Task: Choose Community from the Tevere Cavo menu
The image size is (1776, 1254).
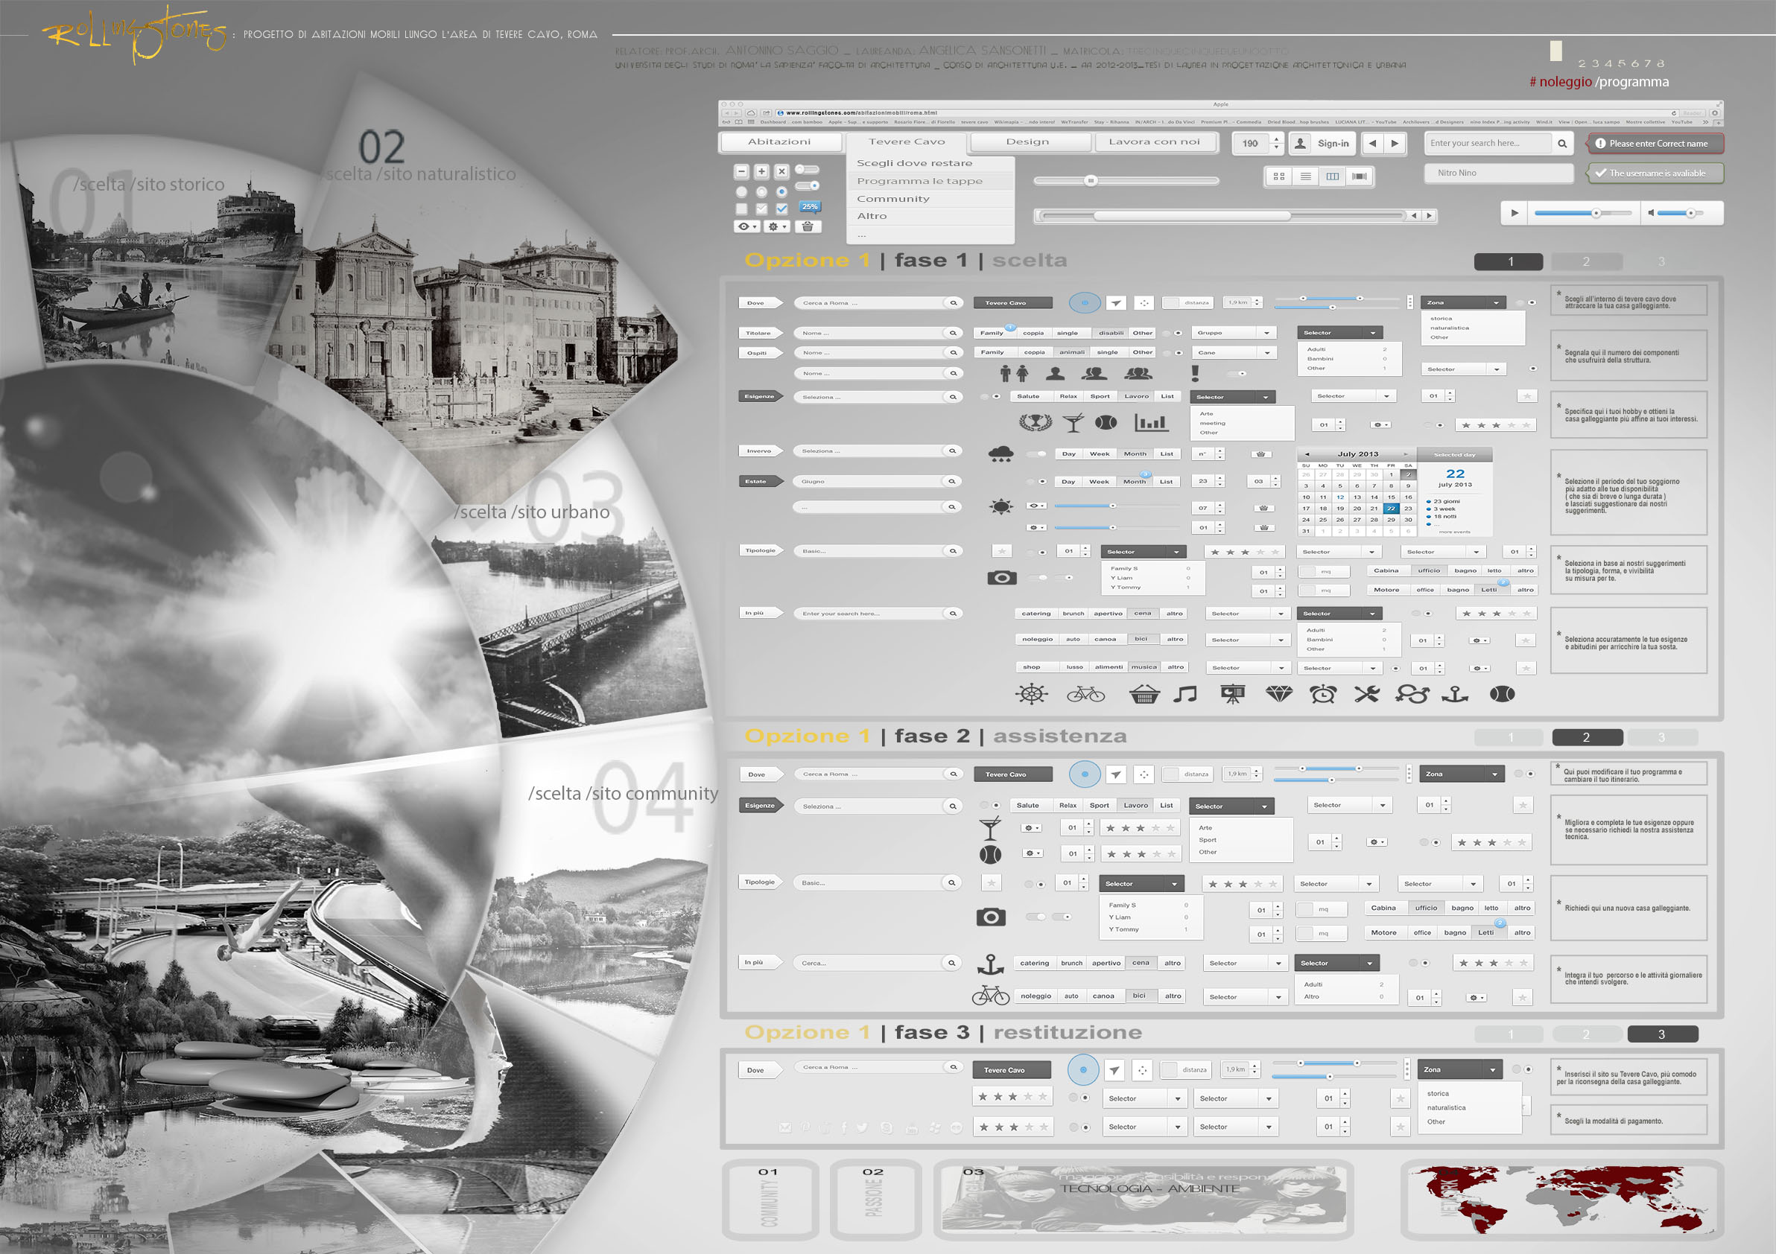Action: pyautogui.click(x=892, y=199)
